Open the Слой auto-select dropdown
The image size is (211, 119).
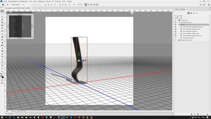(x=24, y=5)
